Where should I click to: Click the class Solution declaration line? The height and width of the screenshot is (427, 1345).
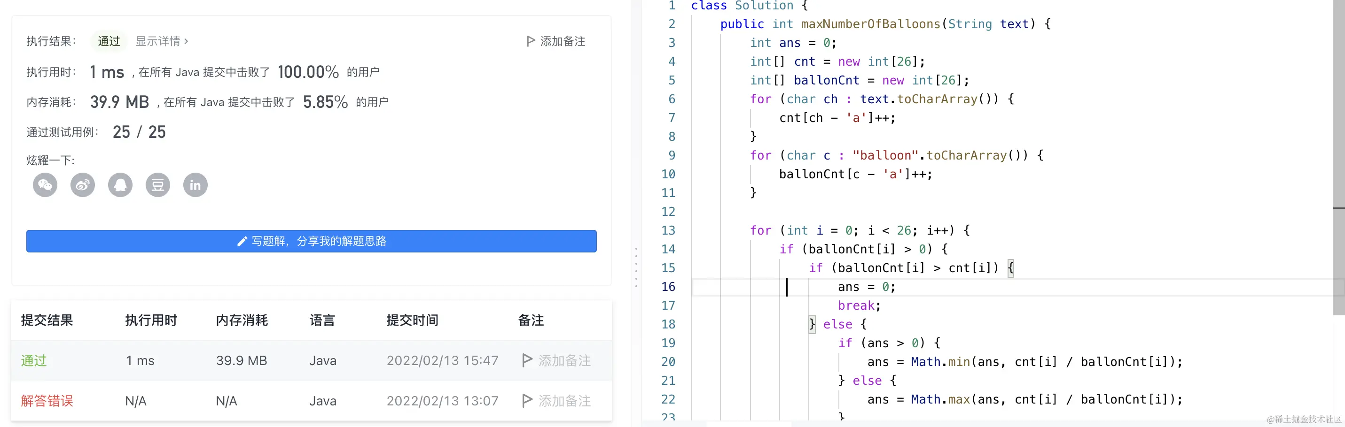click(750, 6)
